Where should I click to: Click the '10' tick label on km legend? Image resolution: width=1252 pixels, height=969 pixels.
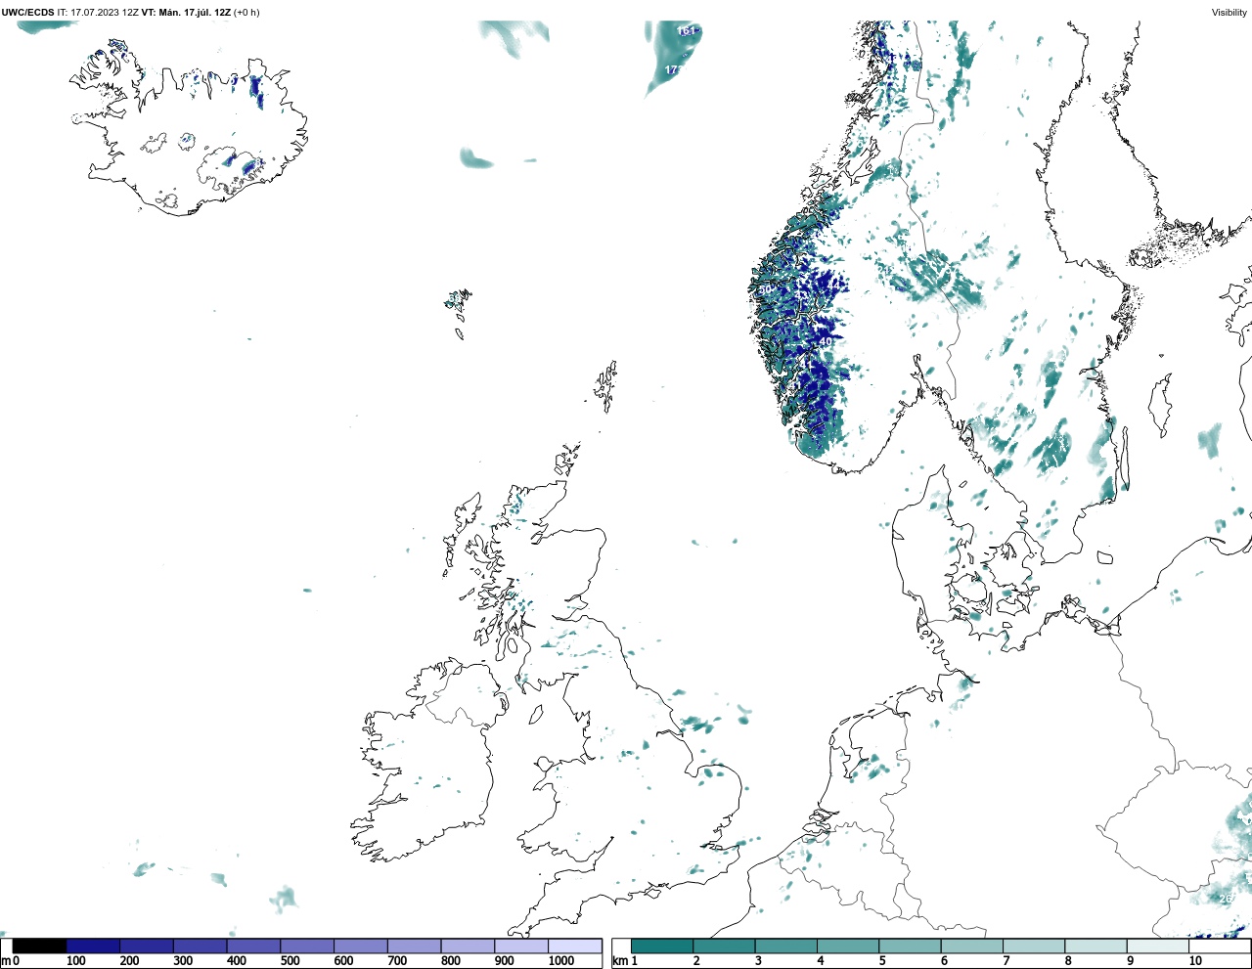coord(1195,961)
